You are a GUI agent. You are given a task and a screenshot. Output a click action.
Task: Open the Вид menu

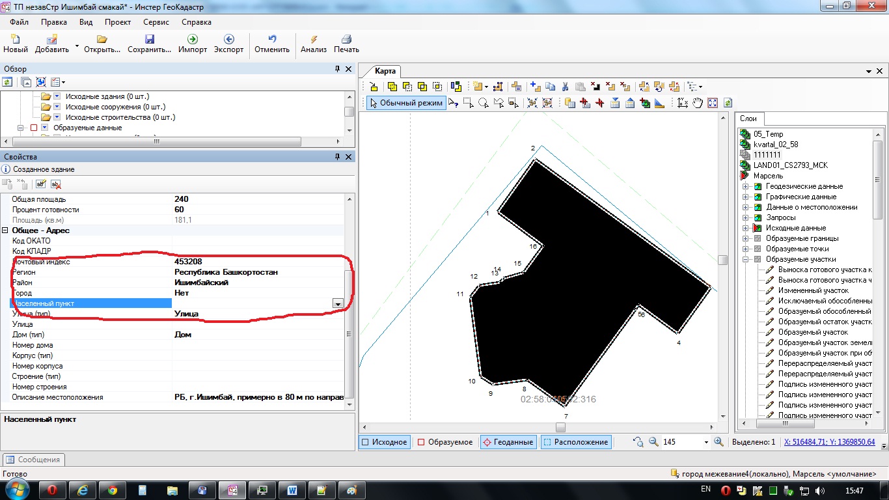tap(86, 21)
